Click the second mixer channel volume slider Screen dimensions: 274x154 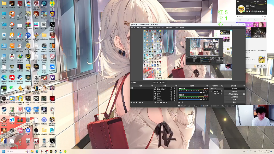coord(190,99)
